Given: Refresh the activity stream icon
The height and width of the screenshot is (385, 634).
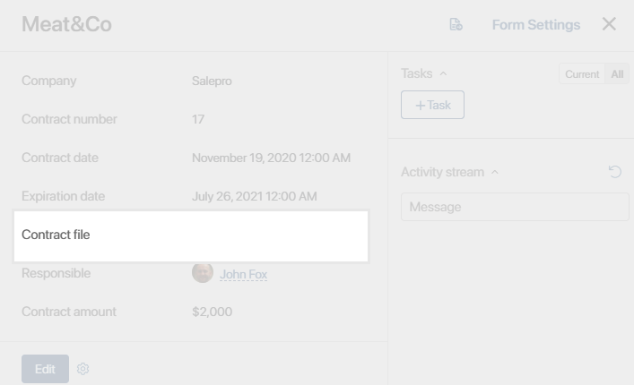Looking at the screenshot, I should point(615,172).
